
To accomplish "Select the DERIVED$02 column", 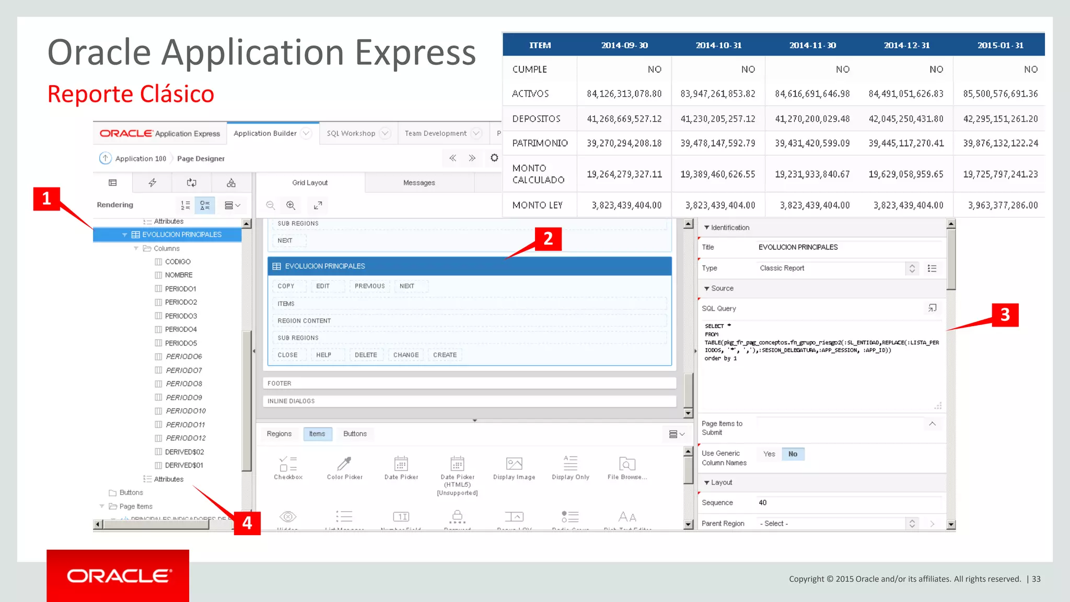I will coord(184,452).
